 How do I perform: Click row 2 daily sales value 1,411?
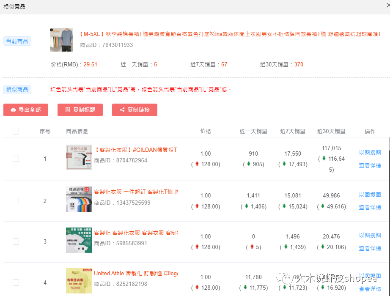pyautogui.click(x=253, y=195)
